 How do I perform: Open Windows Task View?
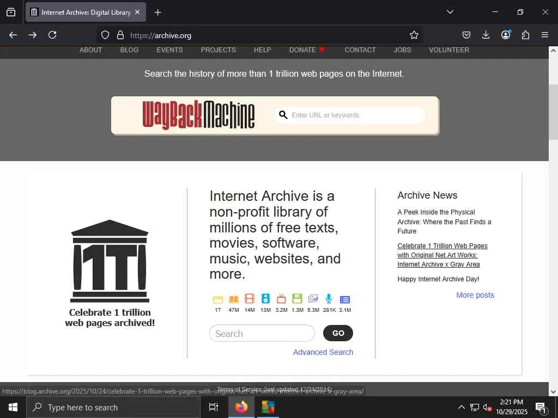click(213, 407)
